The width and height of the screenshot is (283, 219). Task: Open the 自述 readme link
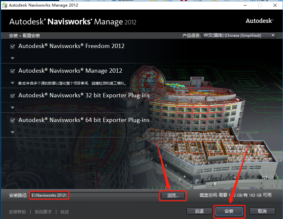coord(65,212)
